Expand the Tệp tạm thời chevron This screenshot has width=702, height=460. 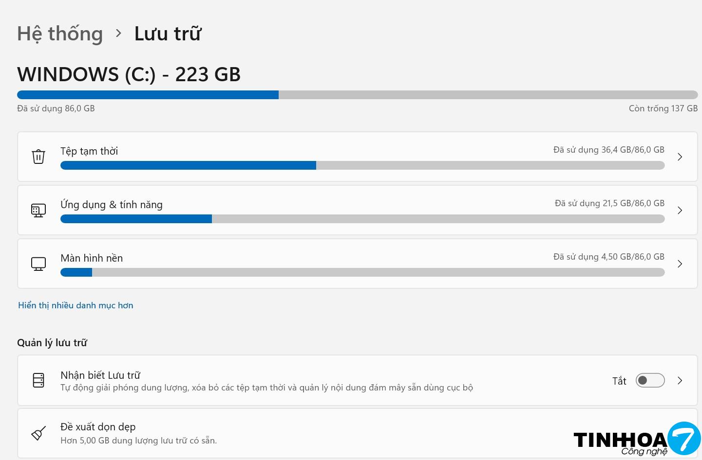point(680,157)
